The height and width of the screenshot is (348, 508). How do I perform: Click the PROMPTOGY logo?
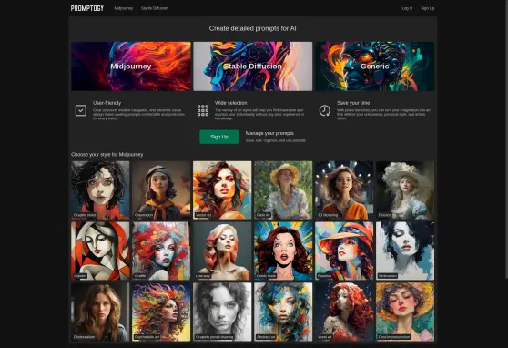click(x=87, y=8)
